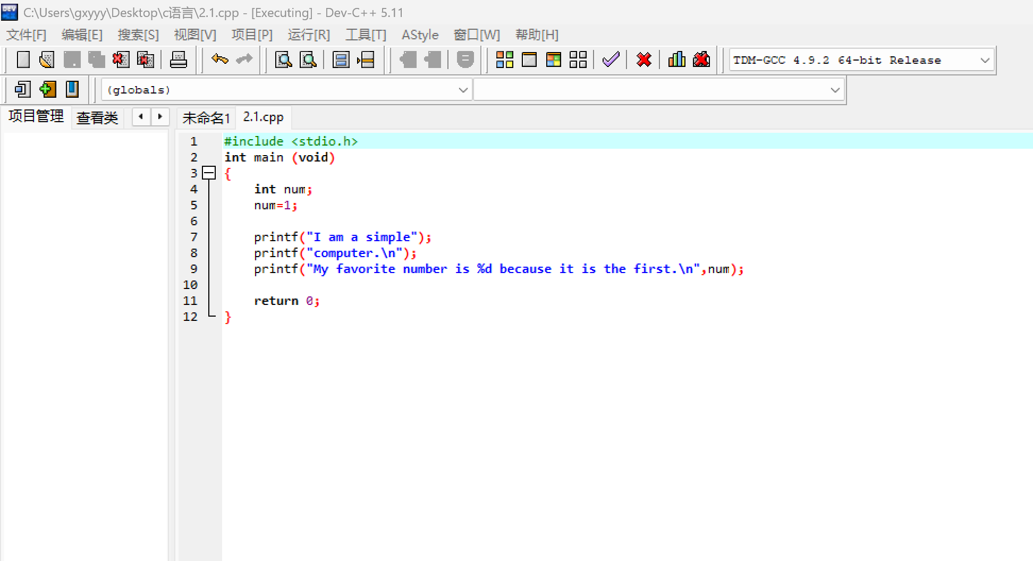Click line number 6 in the gutter
This screenshot has width=1033, height=561.
pyautogui.click(x=194, y=221)
